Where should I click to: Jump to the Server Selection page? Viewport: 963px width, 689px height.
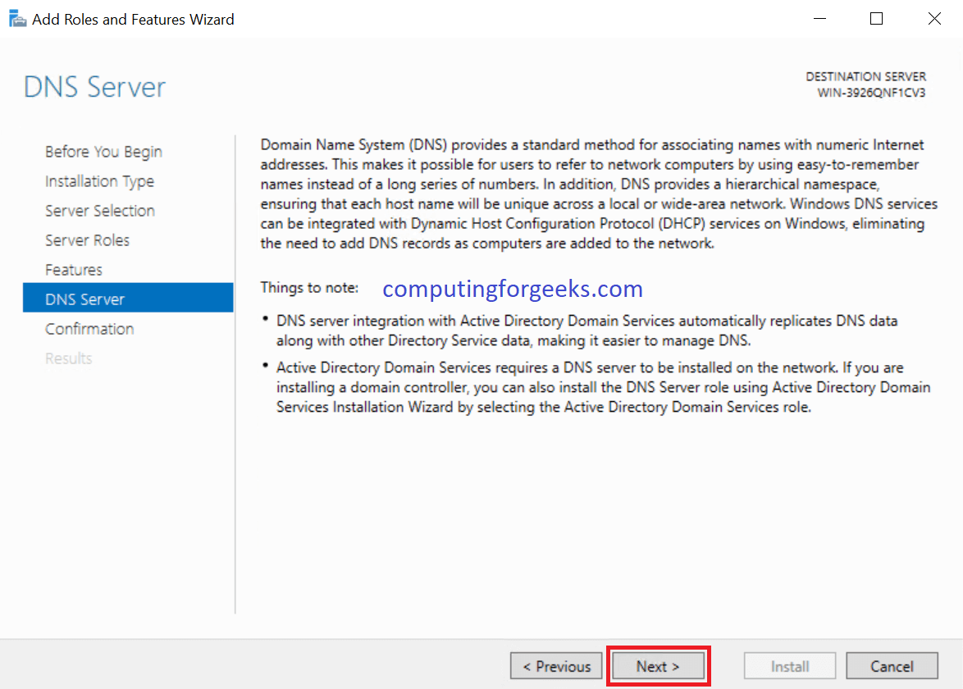(x=100, y=211)
